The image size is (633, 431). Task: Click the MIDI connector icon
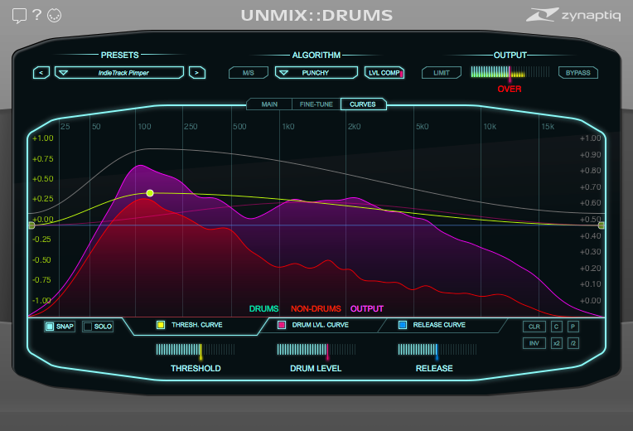(x=54, y=16)
